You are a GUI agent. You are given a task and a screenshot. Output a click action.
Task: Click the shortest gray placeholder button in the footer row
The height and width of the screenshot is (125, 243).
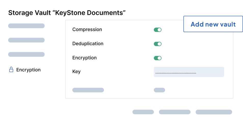click(x=143, y=112)
